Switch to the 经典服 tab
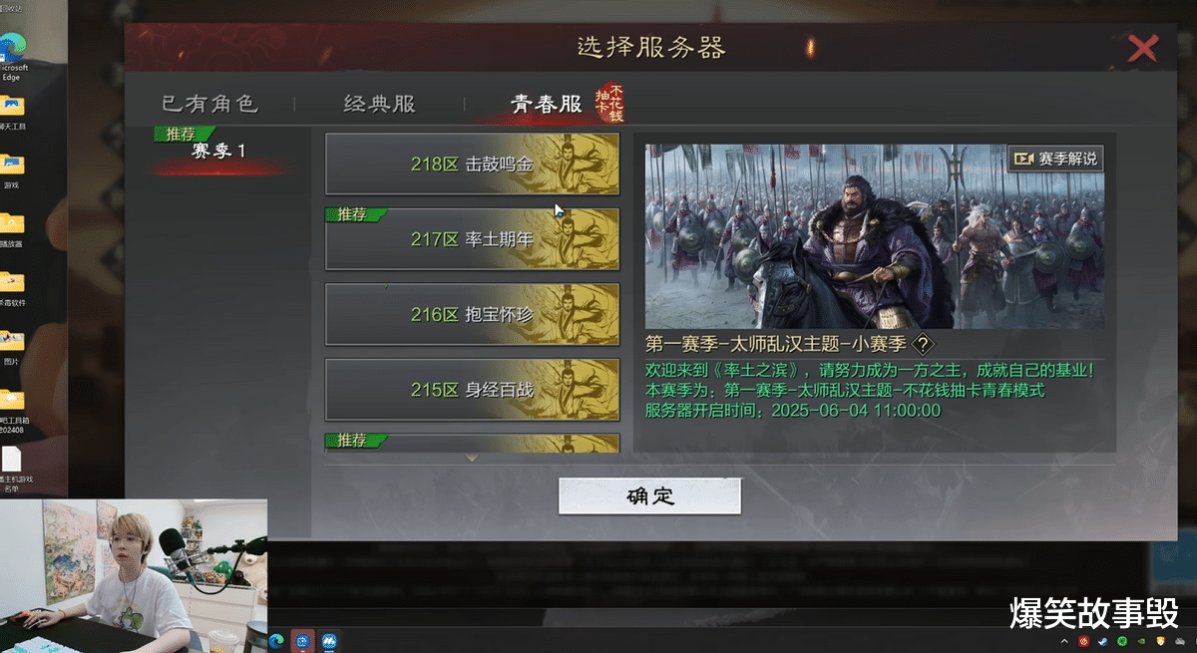 (379, 104)
